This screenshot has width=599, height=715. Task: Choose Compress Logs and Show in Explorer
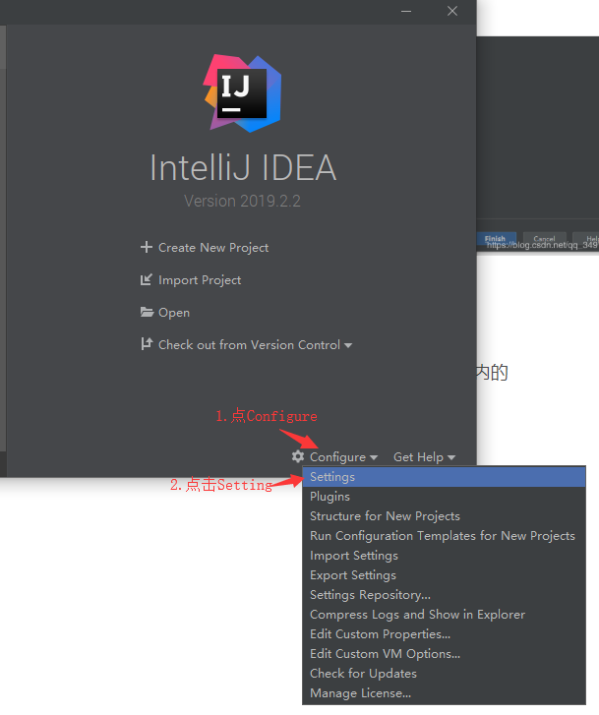(x=444, y=615)
